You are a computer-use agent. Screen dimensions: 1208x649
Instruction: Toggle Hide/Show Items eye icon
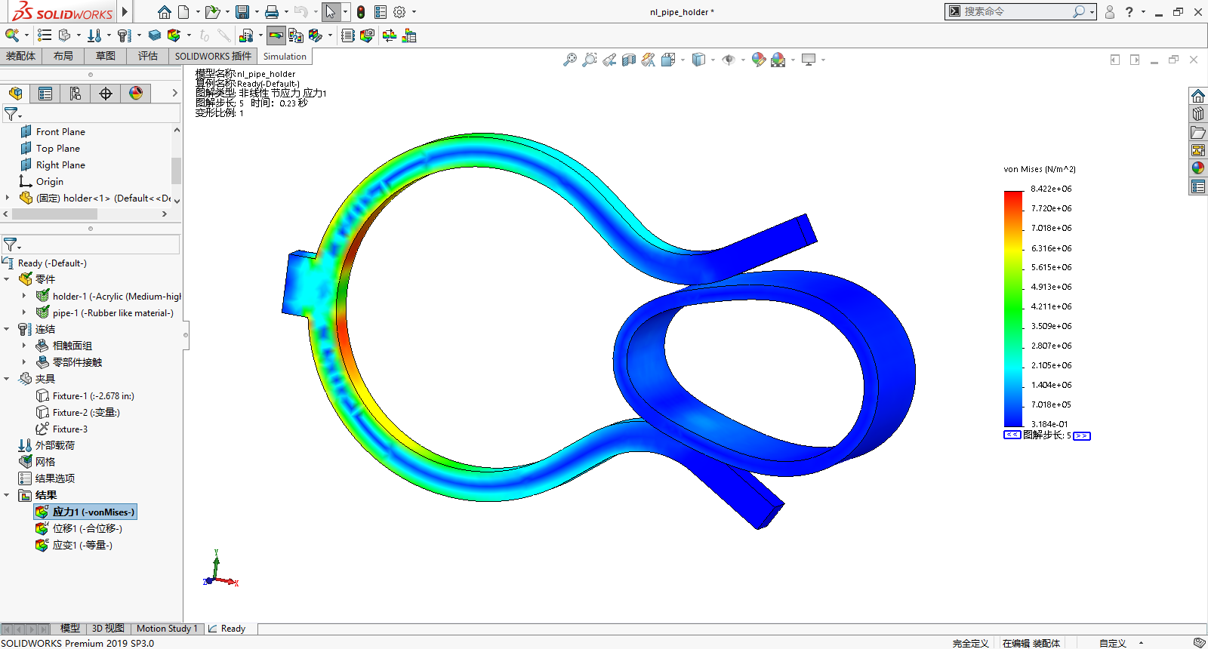pos(729,60)
